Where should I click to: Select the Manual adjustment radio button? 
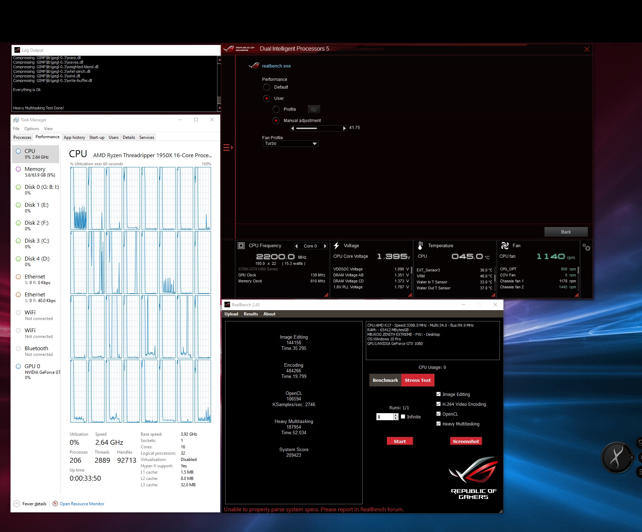coord(276,121)
